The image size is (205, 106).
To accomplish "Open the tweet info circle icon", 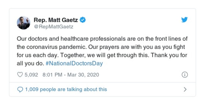I will [184, 75].
